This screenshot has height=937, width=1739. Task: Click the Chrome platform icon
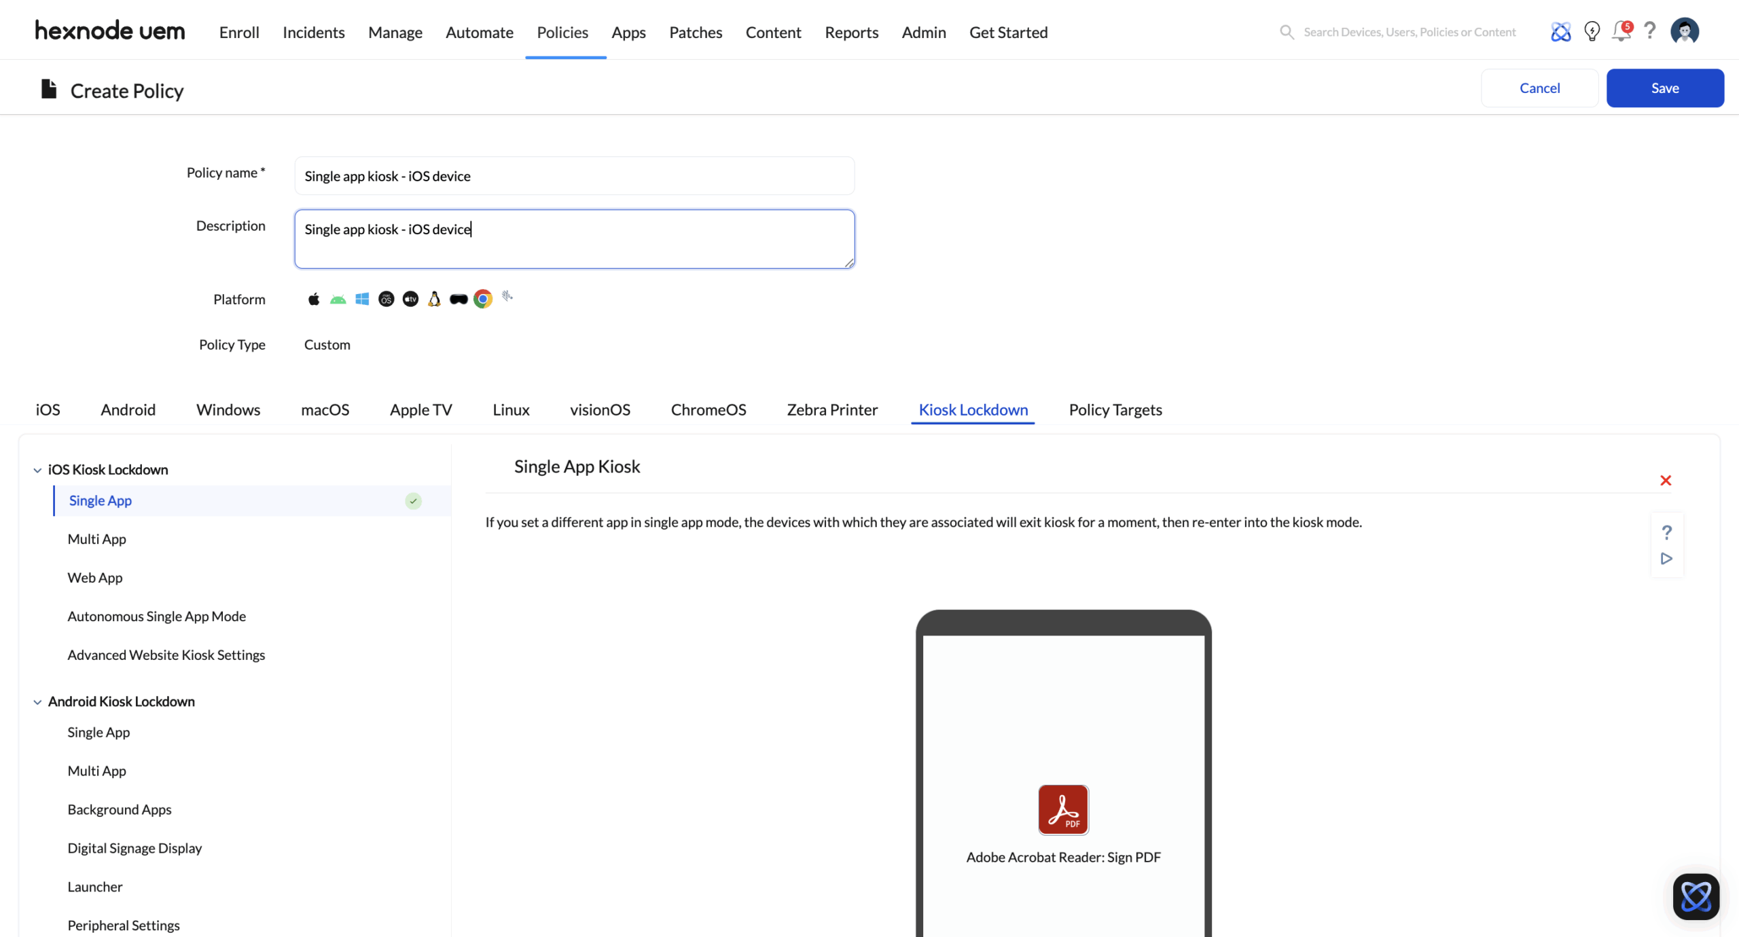[483, 299]
